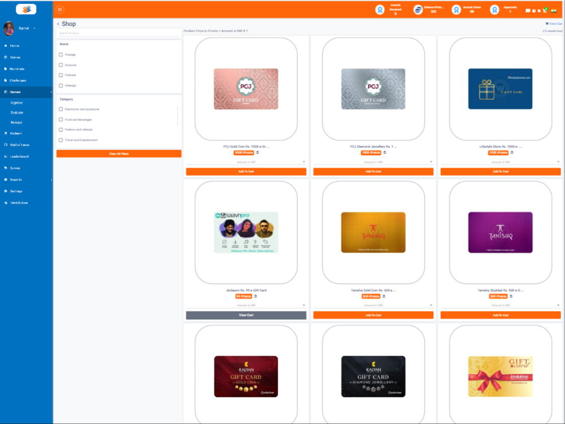
Task: Open Nominate in the sidebar
Action: pos(17,69)
